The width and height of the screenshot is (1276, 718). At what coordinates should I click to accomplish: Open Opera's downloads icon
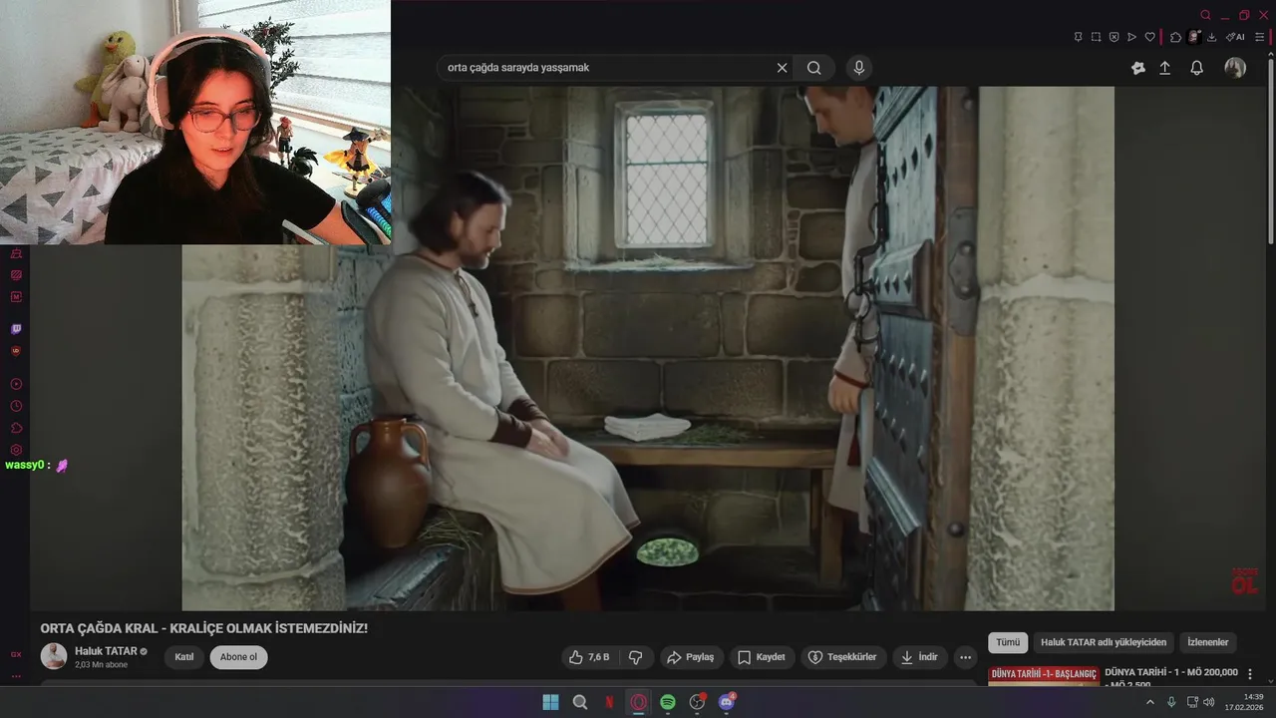pyautogui.click(x=1212, y=37)
